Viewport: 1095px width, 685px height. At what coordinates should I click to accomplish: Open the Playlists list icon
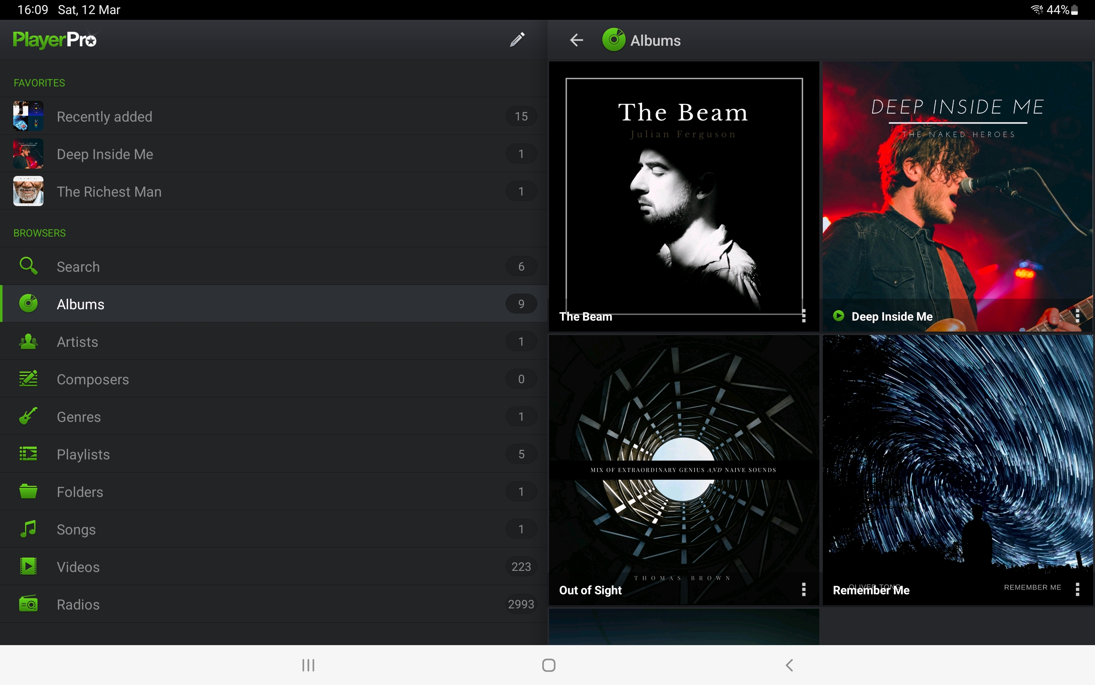tap(28, 454)
